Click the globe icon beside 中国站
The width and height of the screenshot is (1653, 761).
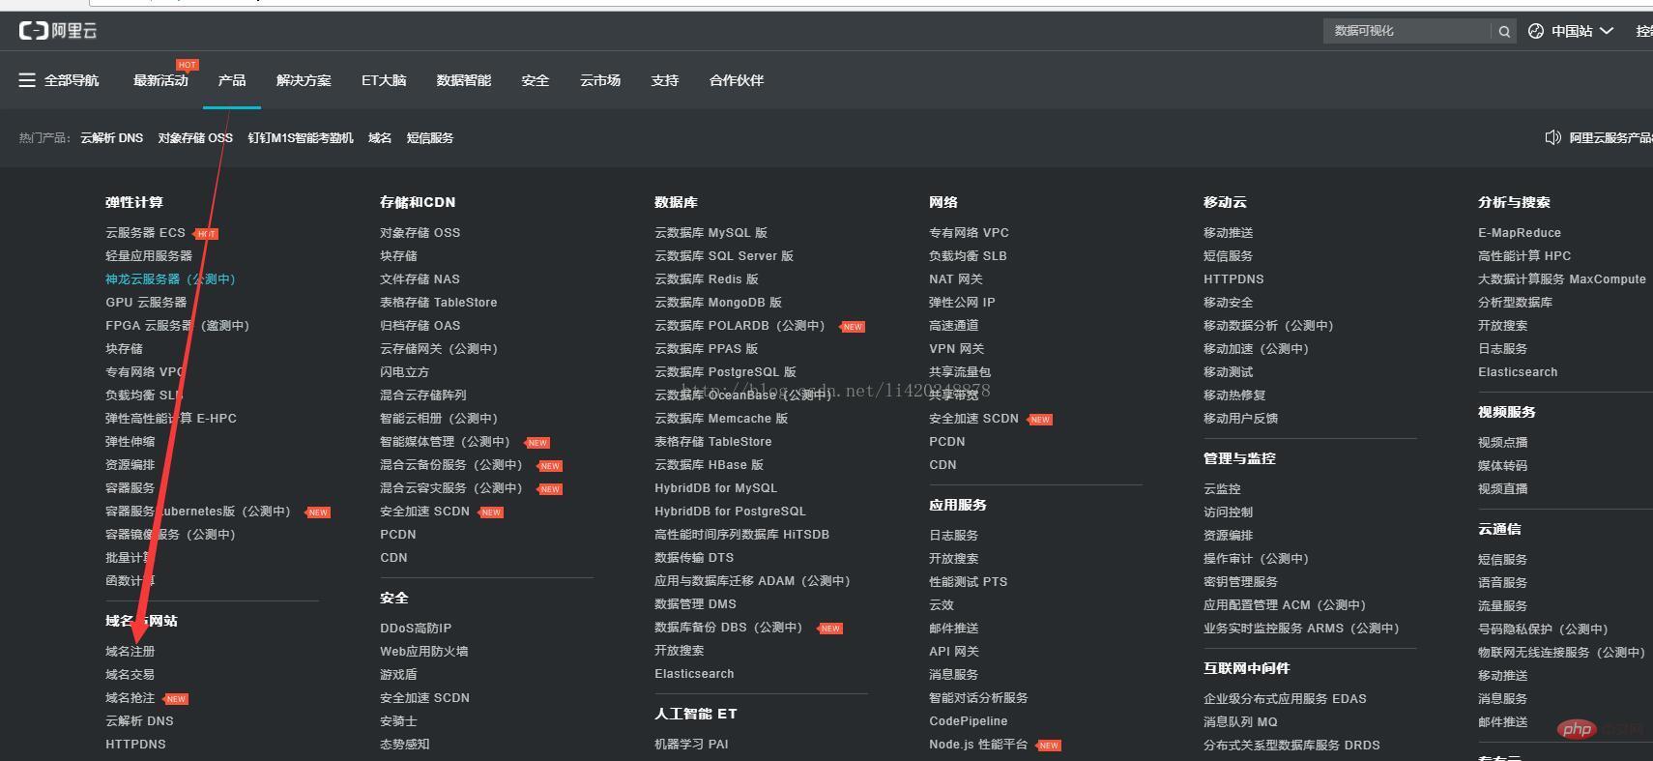(x=1536, y=31)
